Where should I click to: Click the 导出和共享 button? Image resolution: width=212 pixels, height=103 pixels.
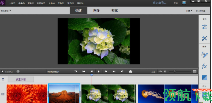point(201,11)
